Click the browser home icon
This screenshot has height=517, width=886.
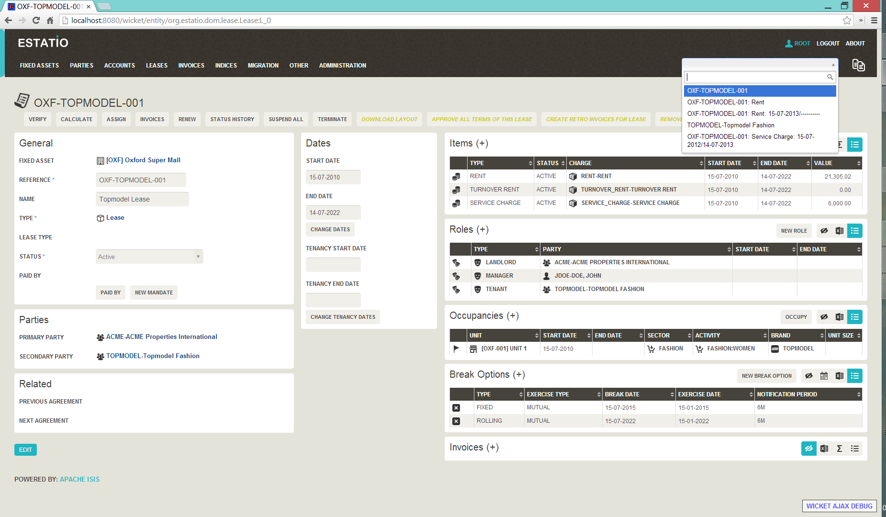click(50, 20)
